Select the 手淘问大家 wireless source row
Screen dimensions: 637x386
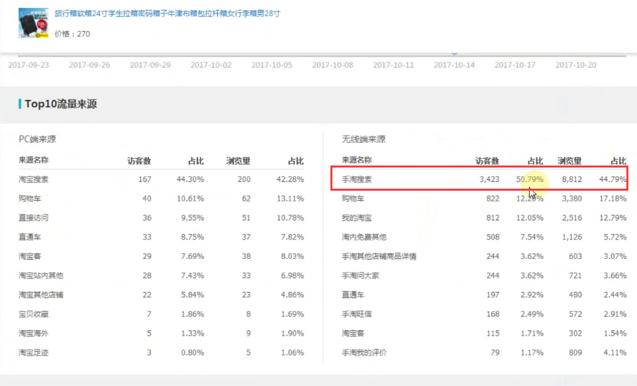360,275
